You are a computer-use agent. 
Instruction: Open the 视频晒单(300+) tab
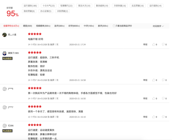pyautogui.click(x=43, y=26)
